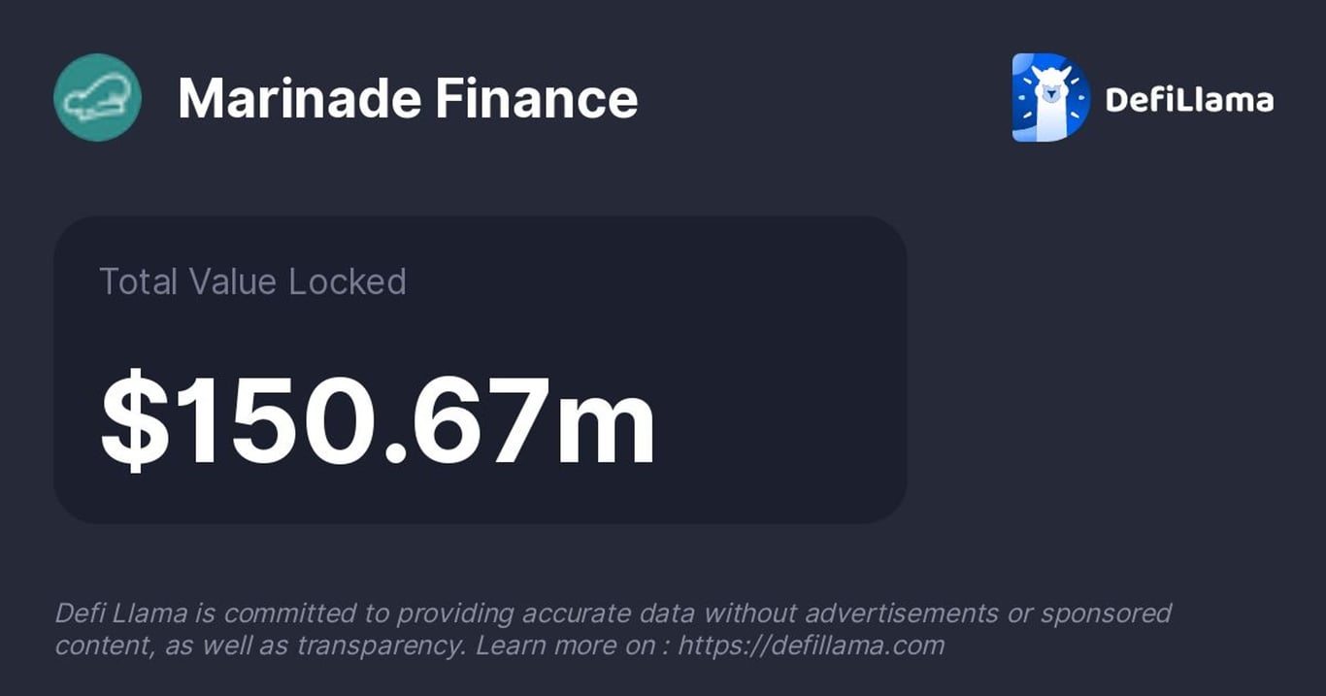Click the word Total in the label

coord(139,282)
